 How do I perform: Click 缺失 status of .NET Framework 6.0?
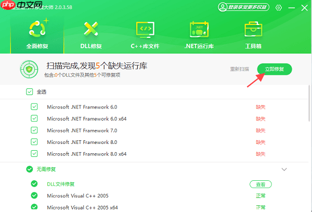[x=261, y=107]
